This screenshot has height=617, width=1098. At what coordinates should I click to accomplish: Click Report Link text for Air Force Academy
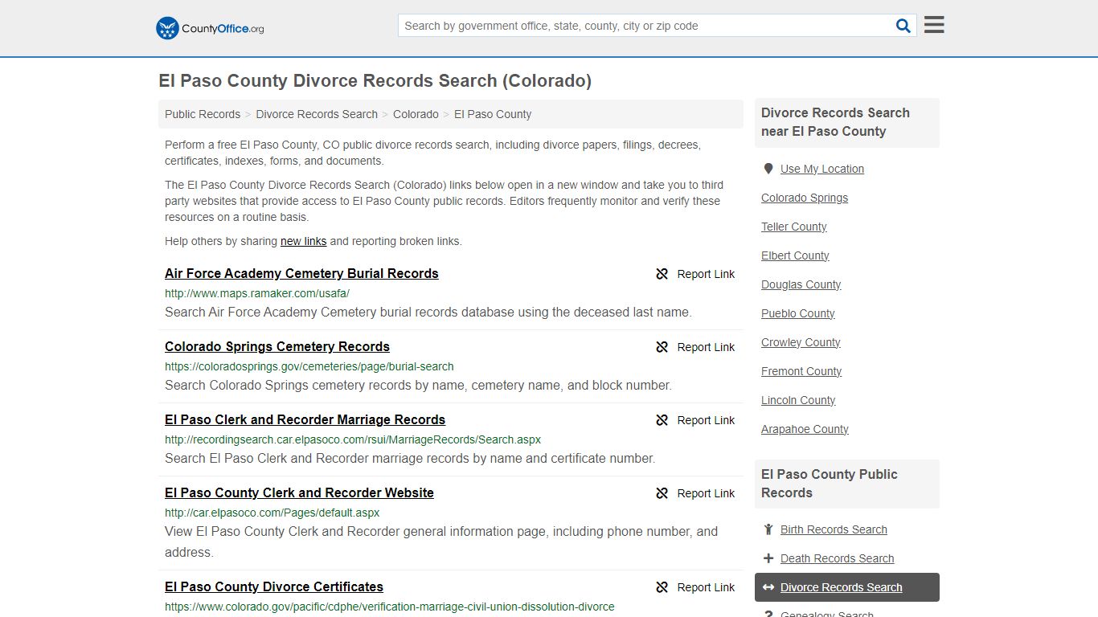click(x=706, y=274)
